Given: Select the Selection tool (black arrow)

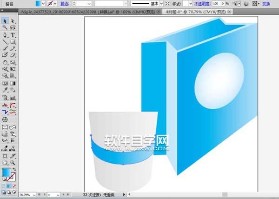Looking at the screenshot, I should [x=5, y=21].
